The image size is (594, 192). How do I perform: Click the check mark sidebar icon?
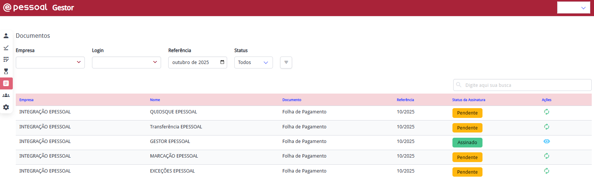click(6, 48)
